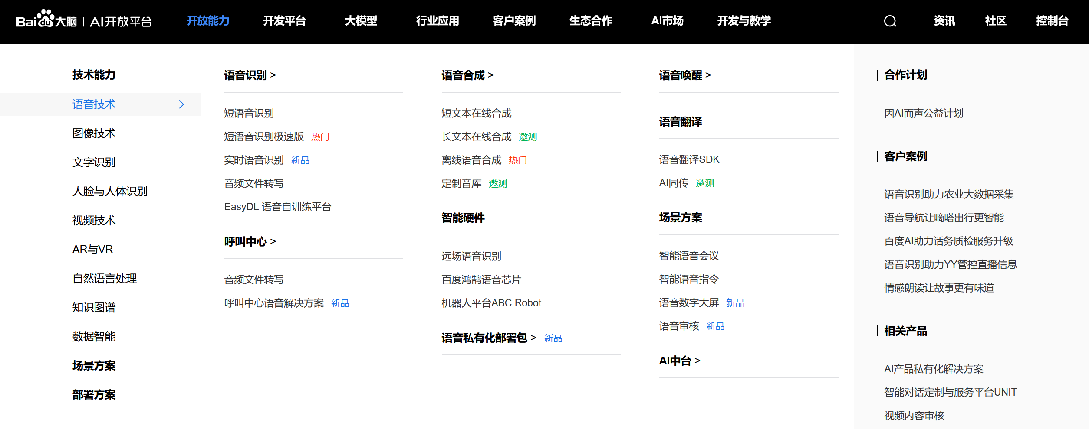The width and height of the screenshot is (1089, 429).
Task: Open the 开发与教学 top menu
Action: (744, 21)
